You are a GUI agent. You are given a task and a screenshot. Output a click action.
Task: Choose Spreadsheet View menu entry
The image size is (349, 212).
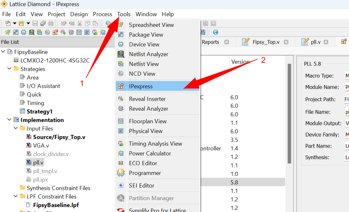pos(157,25)
